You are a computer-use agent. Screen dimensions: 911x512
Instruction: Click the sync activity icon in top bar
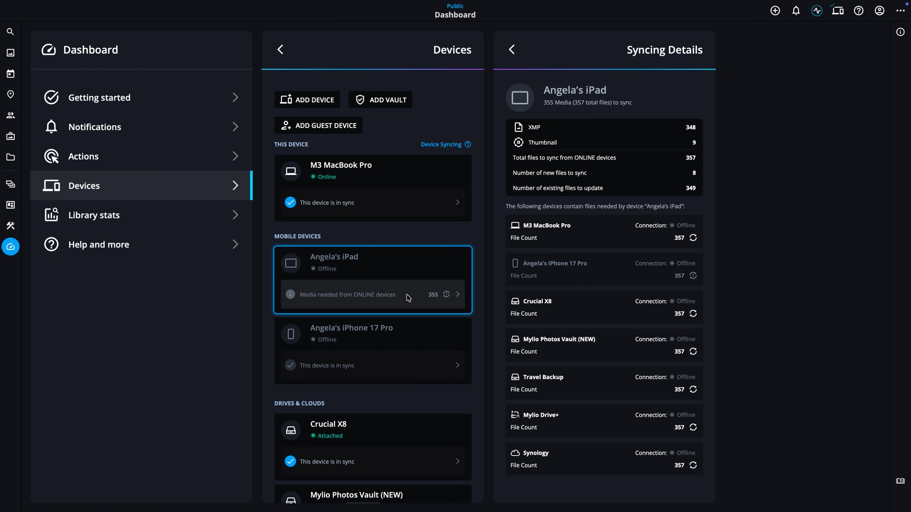(x=817, y=10)
